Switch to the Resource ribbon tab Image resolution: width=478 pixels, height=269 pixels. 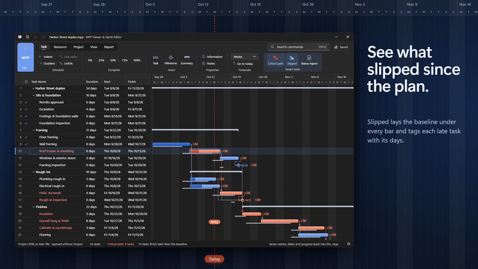pos(60,47)
